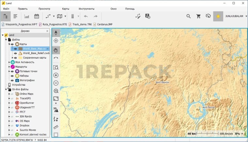
Task: Open the shopping cart store icon
Action: click(x=198, y=16)
